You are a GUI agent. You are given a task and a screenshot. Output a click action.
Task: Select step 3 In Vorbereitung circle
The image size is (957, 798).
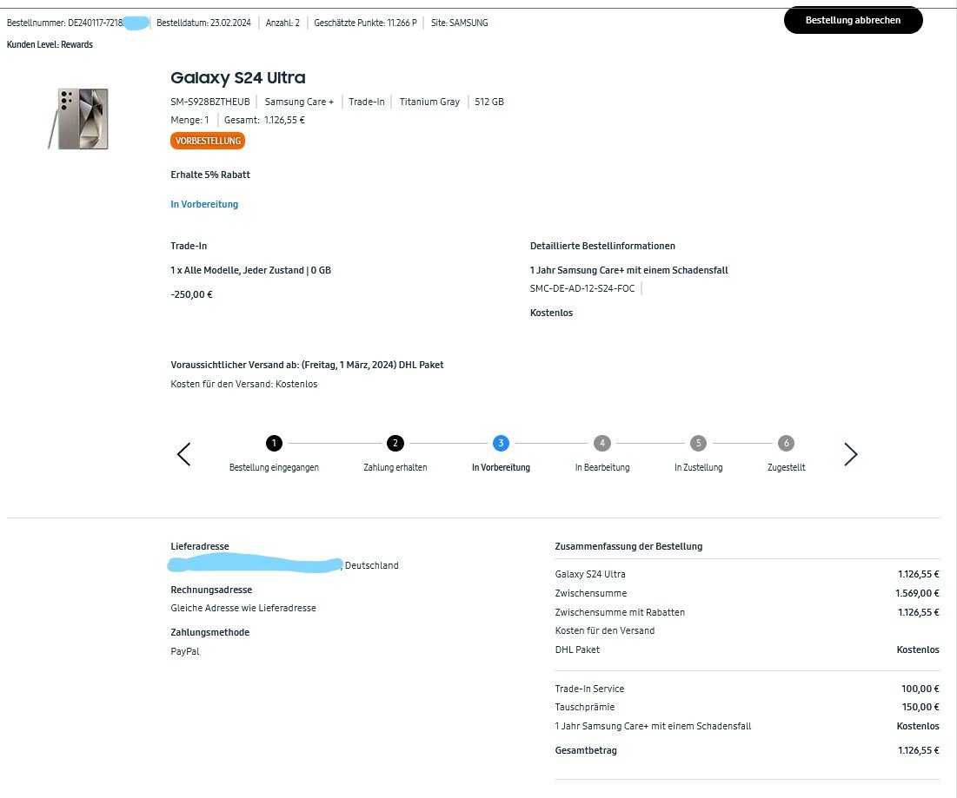[501, 443]
